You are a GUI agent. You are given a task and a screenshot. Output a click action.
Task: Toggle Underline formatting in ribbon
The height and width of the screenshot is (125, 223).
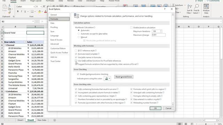click(25, 11)
